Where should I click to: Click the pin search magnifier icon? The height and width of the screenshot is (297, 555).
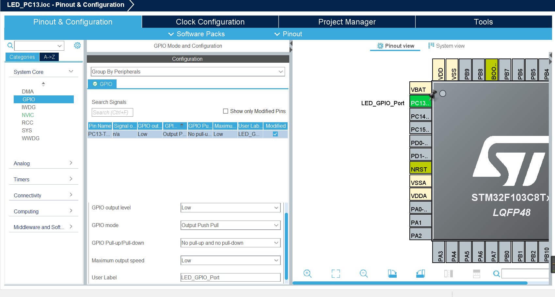pos(496,274)
